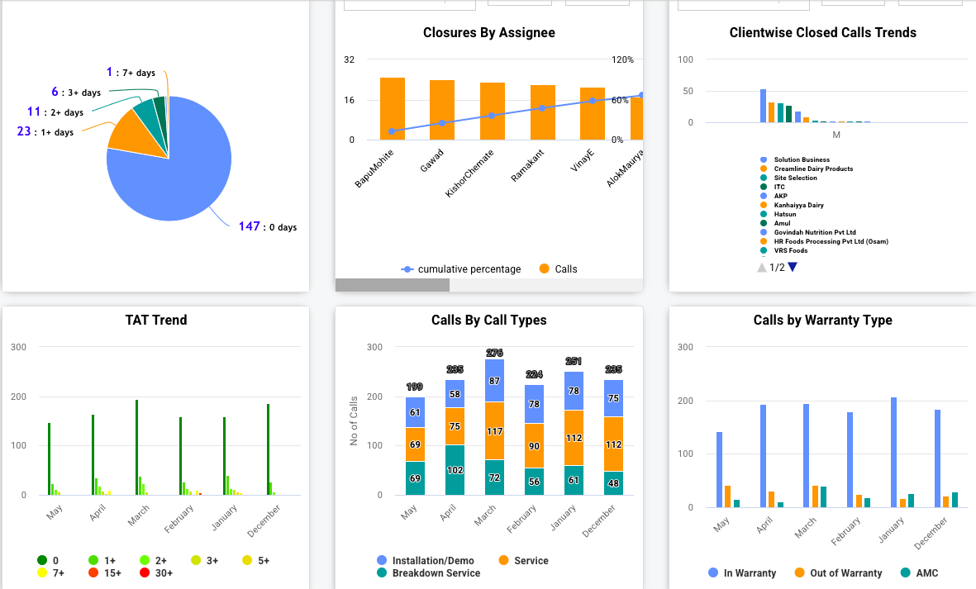Click VinayE orange bar
Viewport: 976px width, 589px height.
tap(593, 114)
